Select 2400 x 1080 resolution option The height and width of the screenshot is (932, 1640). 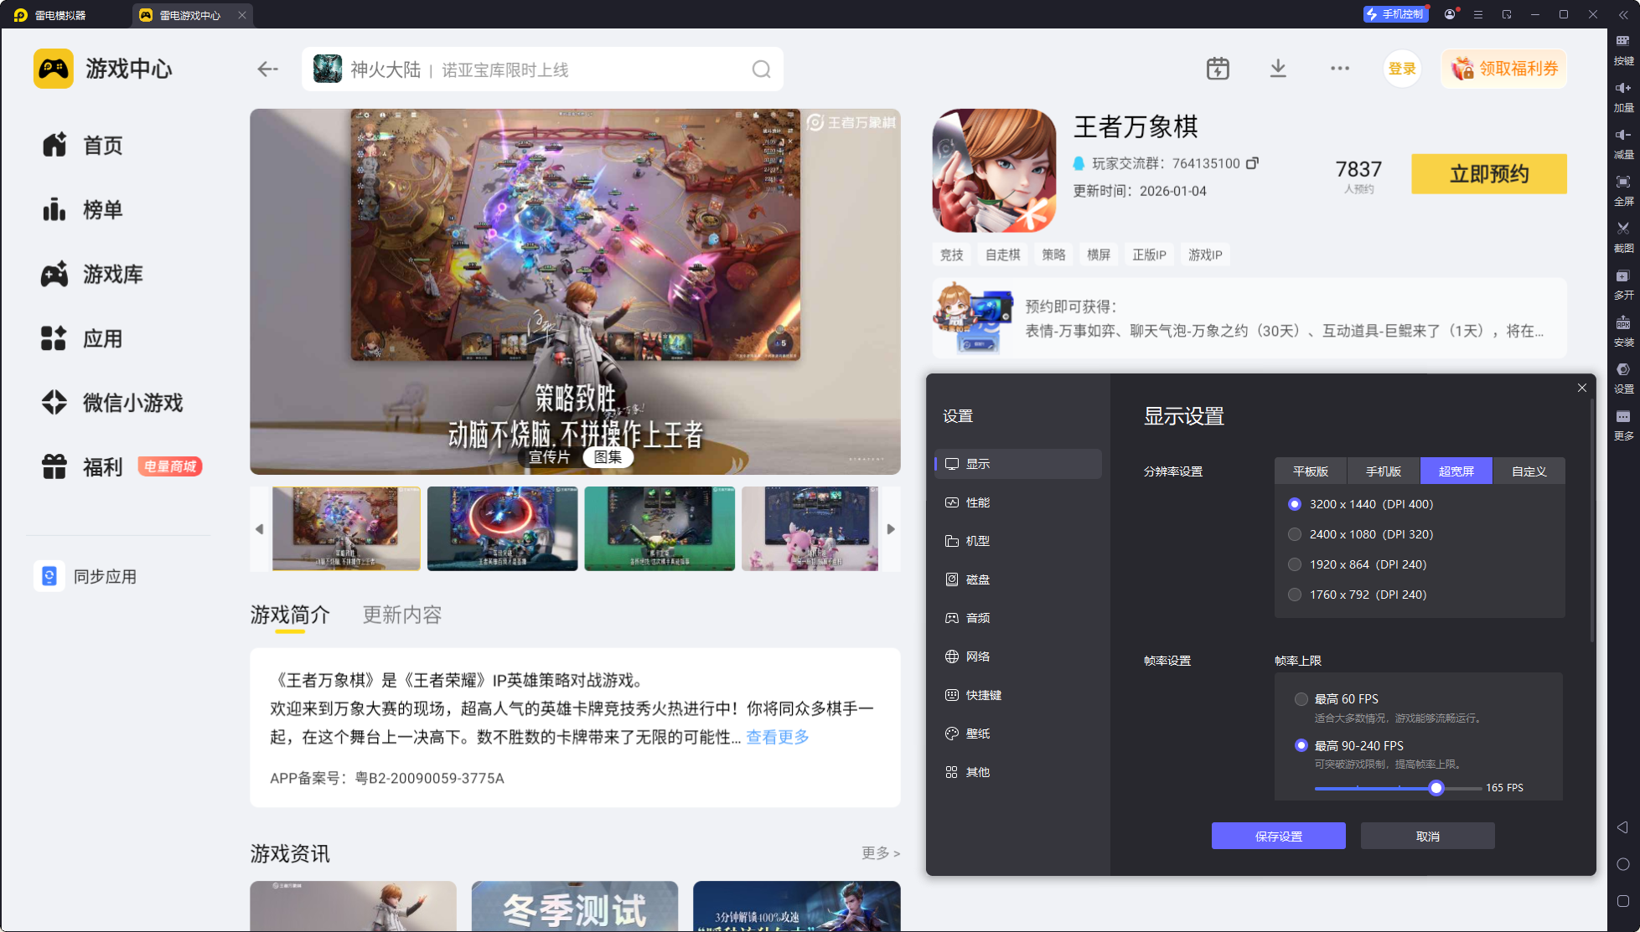click(1295, 534)
